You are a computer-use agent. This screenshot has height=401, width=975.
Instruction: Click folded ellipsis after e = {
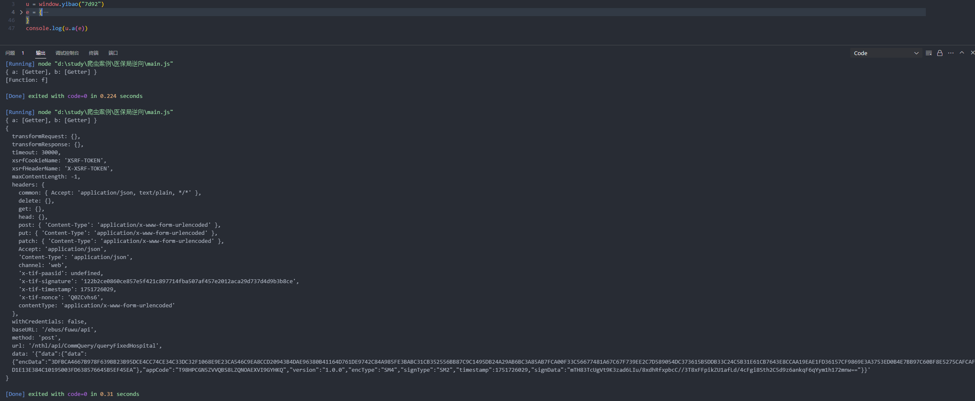(46, 12)
